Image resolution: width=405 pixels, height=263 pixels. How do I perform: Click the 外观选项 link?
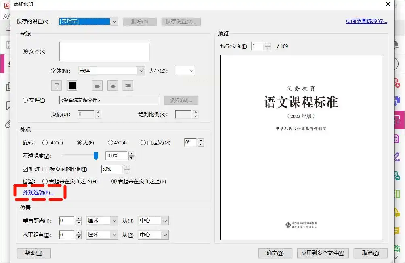pyautogui.click(x=38, y=193)
